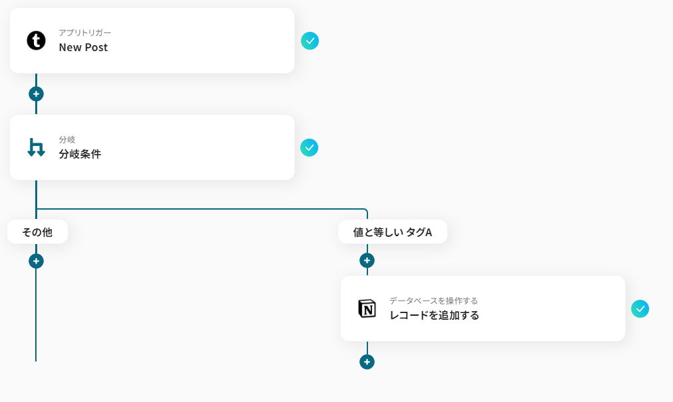Screen dimensions: 673x402
Task: Click the plus icon below the Notion operation
Action: pyautogui.click(x=367, y=362)
